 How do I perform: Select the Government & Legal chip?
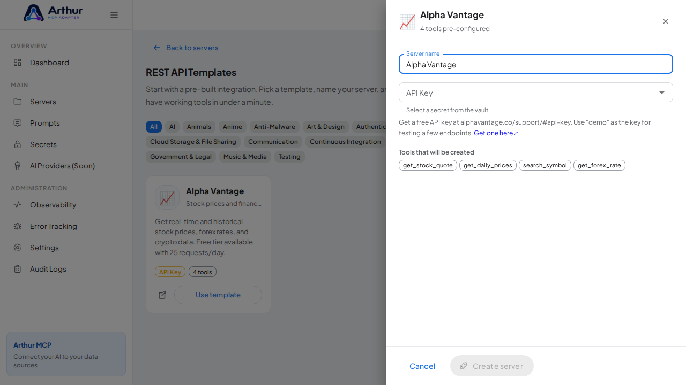tap(181, 157)
